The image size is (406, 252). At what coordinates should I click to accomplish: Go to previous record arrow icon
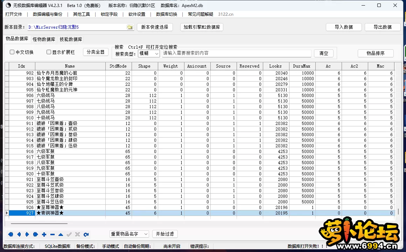19,234
